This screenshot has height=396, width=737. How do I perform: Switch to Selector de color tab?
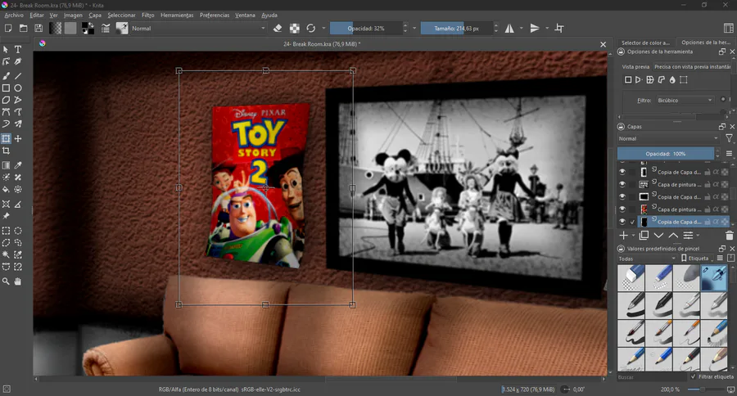click(x=645, y=43)
